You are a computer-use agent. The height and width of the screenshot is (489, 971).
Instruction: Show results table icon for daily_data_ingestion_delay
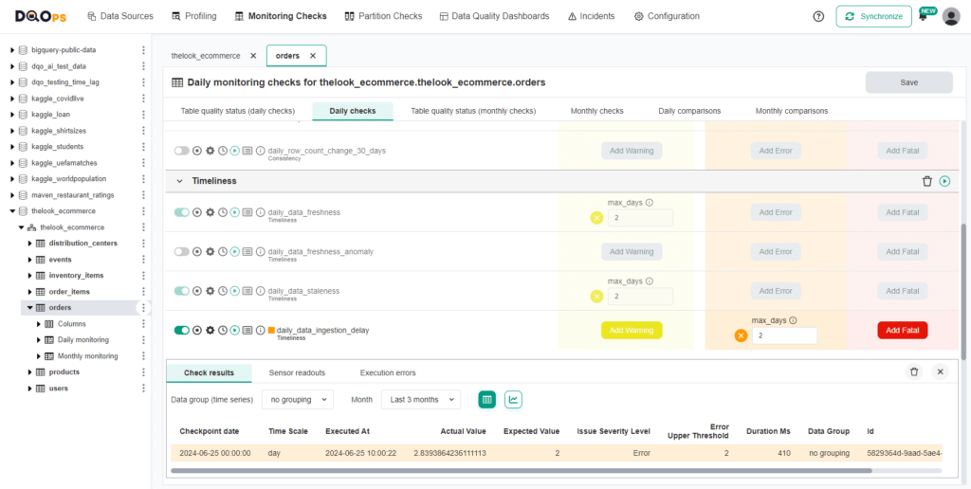click(x=247, y=331)
